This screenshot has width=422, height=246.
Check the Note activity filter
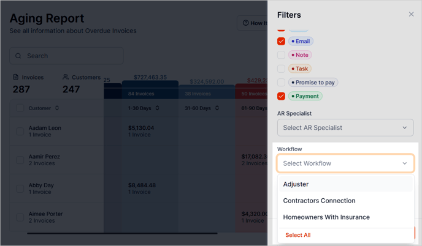pyautogui.click(x=281, y=55)
